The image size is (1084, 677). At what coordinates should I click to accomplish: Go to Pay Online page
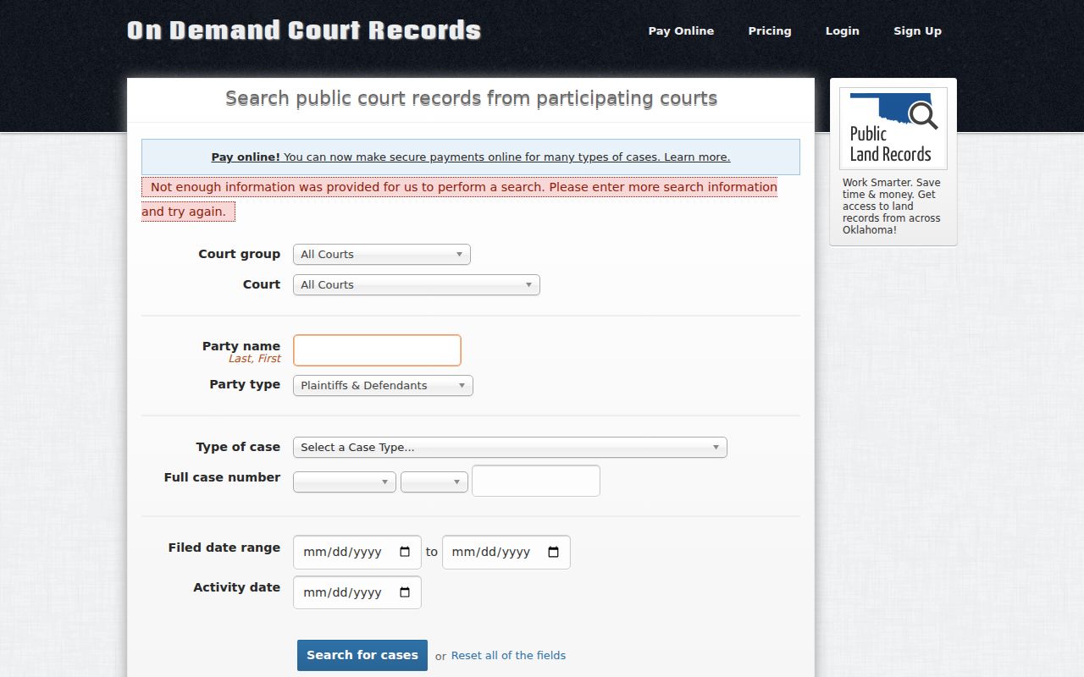click(681, 31)
